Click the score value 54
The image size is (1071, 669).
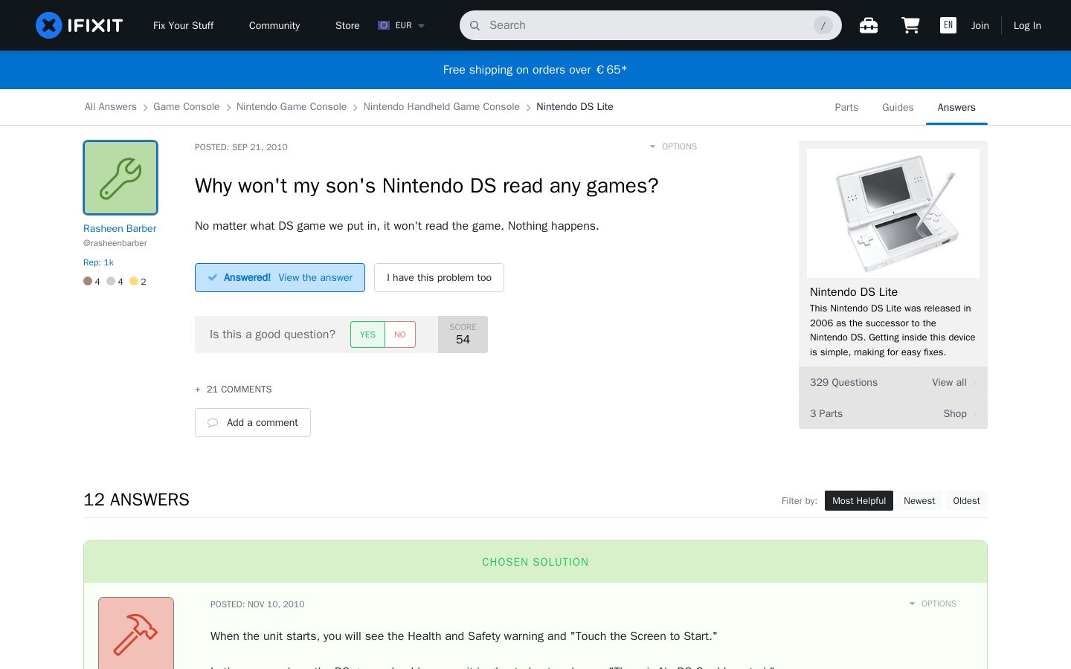click(x=463, y=340)
